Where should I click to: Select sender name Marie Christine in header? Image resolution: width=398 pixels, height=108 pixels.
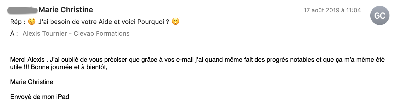66,10
